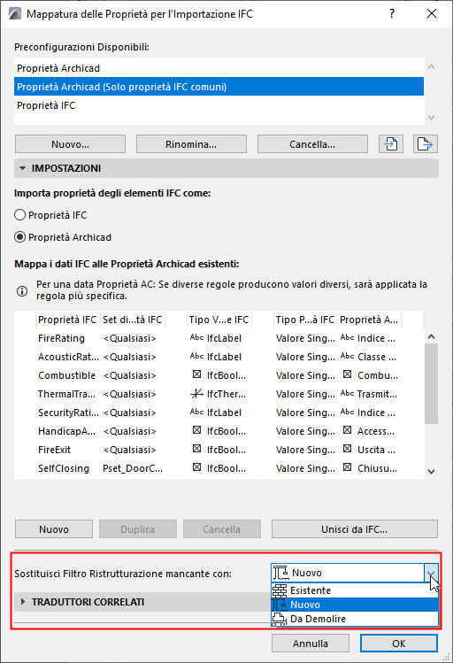Click the Unisci da IFC... button
The height and width of the screenshot is (663, 453).
tap(355, 529)
